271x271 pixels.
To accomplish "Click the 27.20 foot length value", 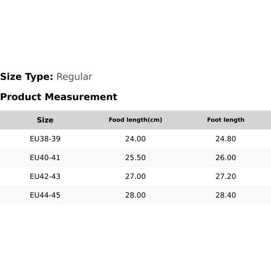I will 226,176.
